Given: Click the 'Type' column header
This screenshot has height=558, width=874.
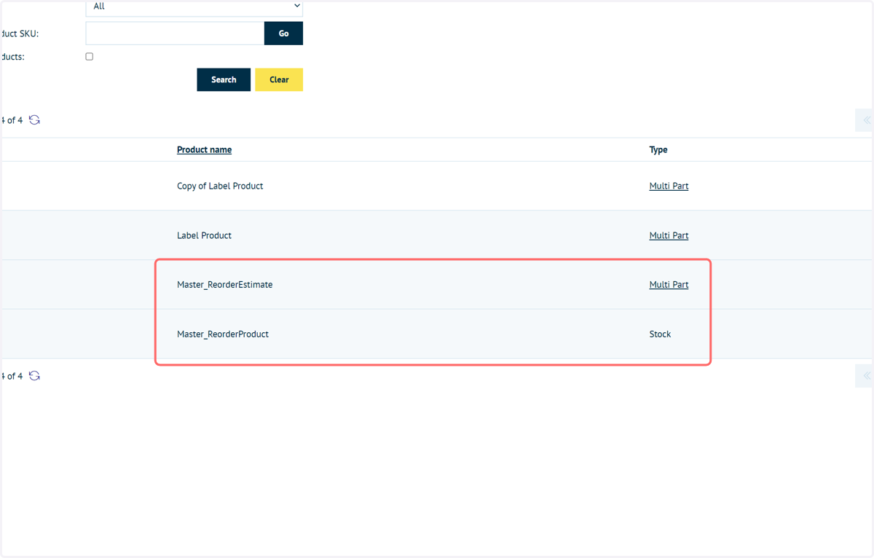Looking at the screenshot, I should pyautogui.click(x=658, y=149).
